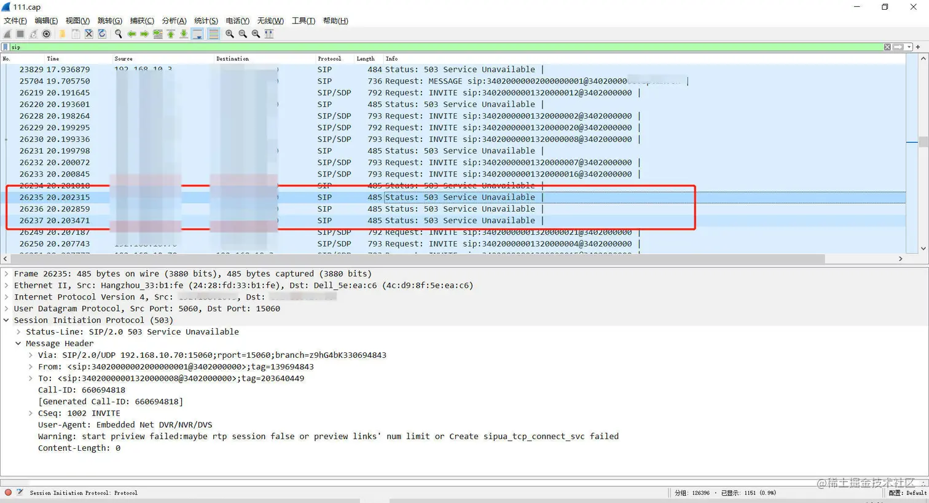Screen dimensions: 929x503
Task: Open capture options gear icon
Action: 46,34
